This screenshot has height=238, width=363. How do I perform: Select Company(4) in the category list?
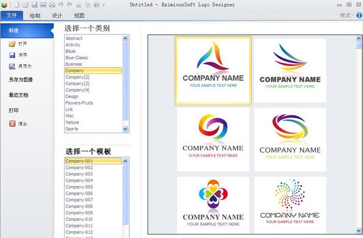(x=94, y=90)
